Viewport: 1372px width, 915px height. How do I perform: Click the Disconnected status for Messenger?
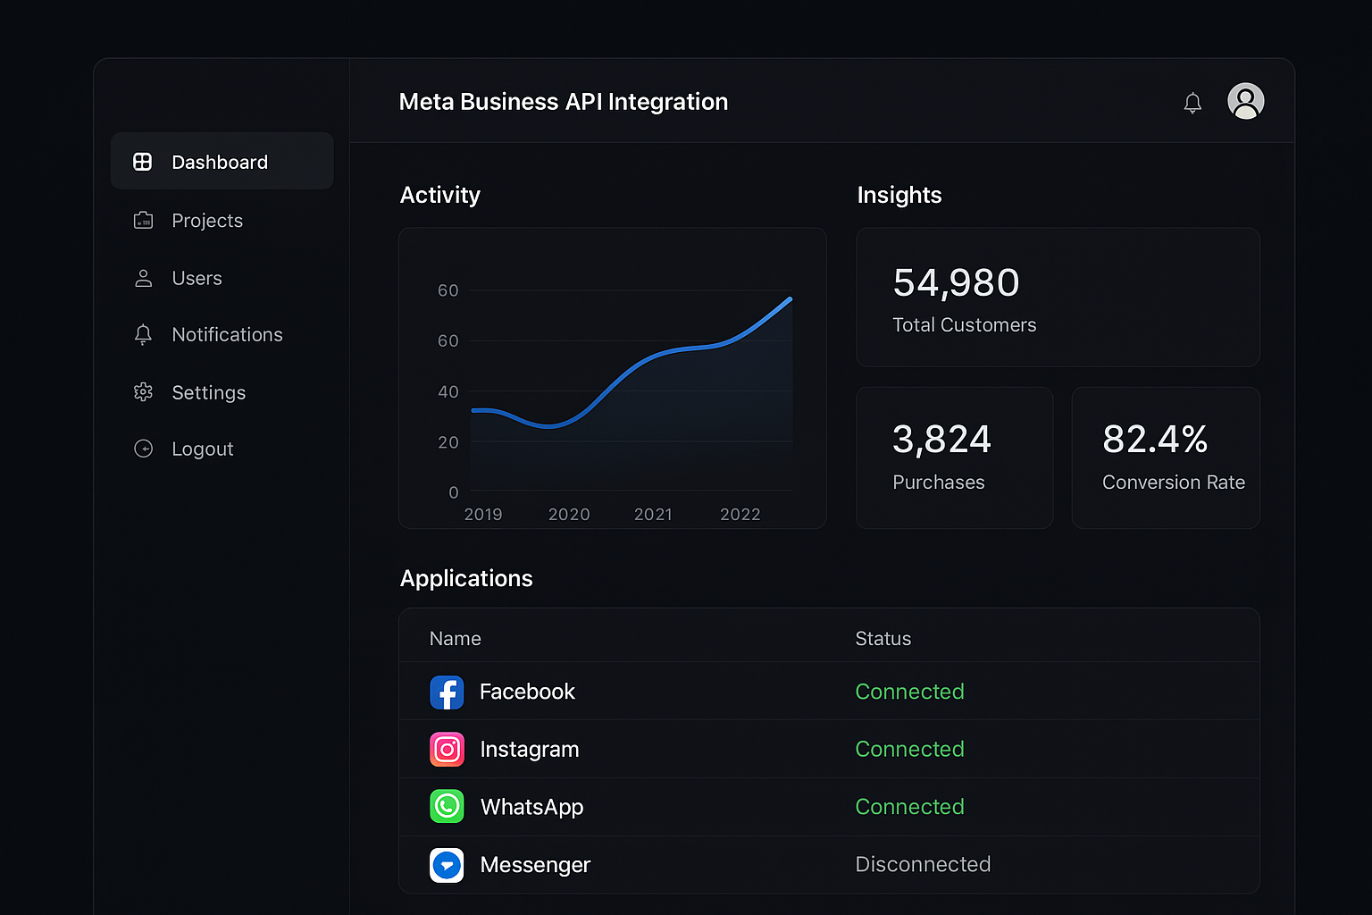(x=923, y=864)
